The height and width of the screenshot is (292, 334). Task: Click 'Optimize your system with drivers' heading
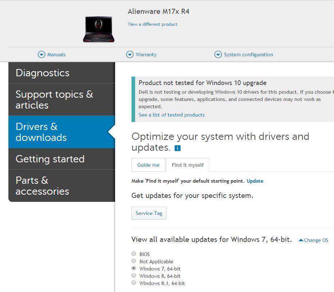220,142
